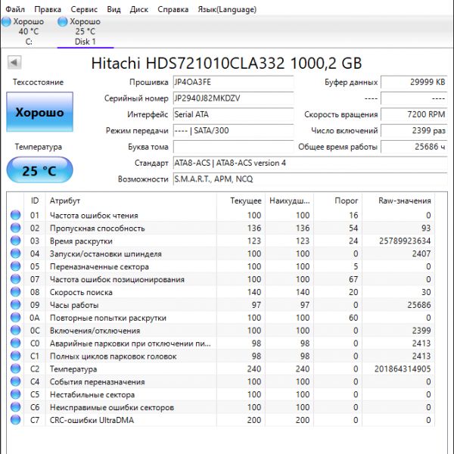Image resolution: width=454 pixels, height=454 pixels.
Task: Click the total hours value 25686 ч
Action: (414, 147)
